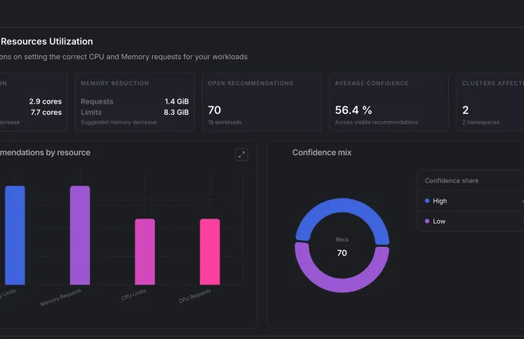Image resolution: width=524 pixels, height=339 pixels.
Task: Click the purple Low segment of donut
Action: click(342, 285)
